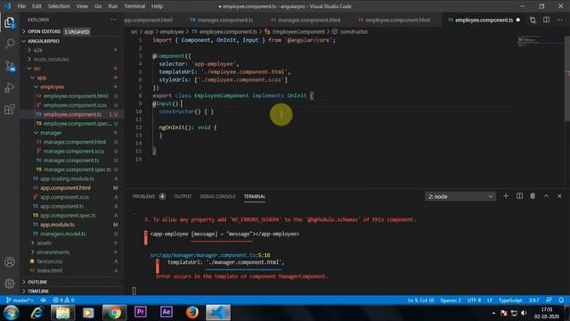The width and height of the screenshot is (570, 321).
Task: Open manager.component.html in explorer
Action: 75,142
